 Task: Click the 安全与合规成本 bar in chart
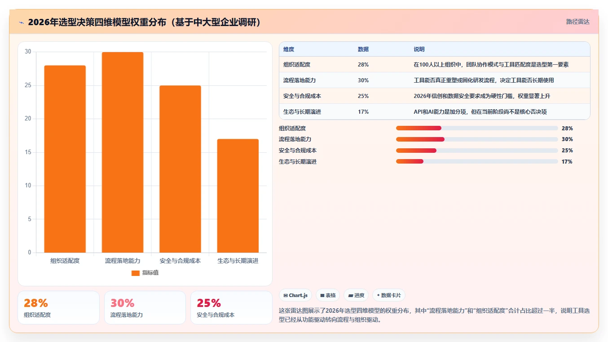point(180,169)
